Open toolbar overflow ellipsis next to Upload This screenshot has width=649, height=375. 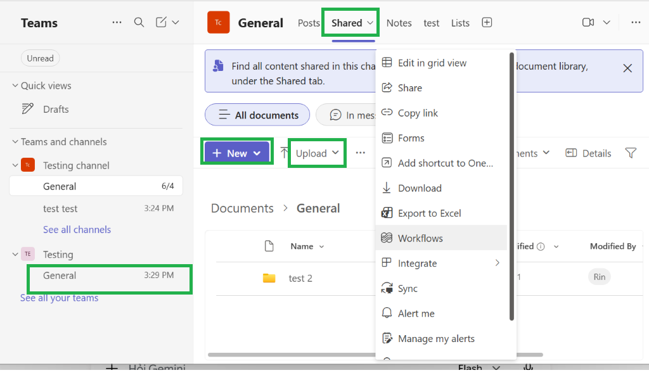[361, 153]
